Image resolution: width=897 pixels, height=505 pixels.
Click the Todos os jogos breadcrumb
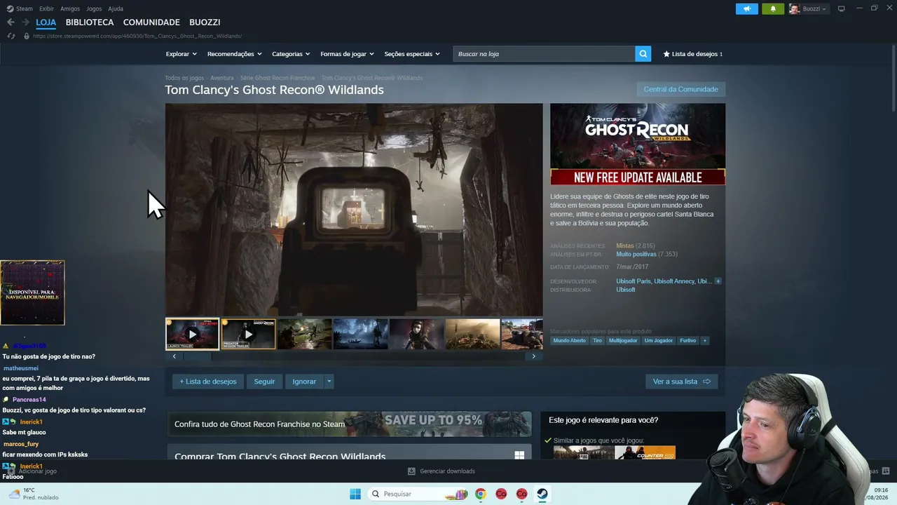[x=184, y=78]
